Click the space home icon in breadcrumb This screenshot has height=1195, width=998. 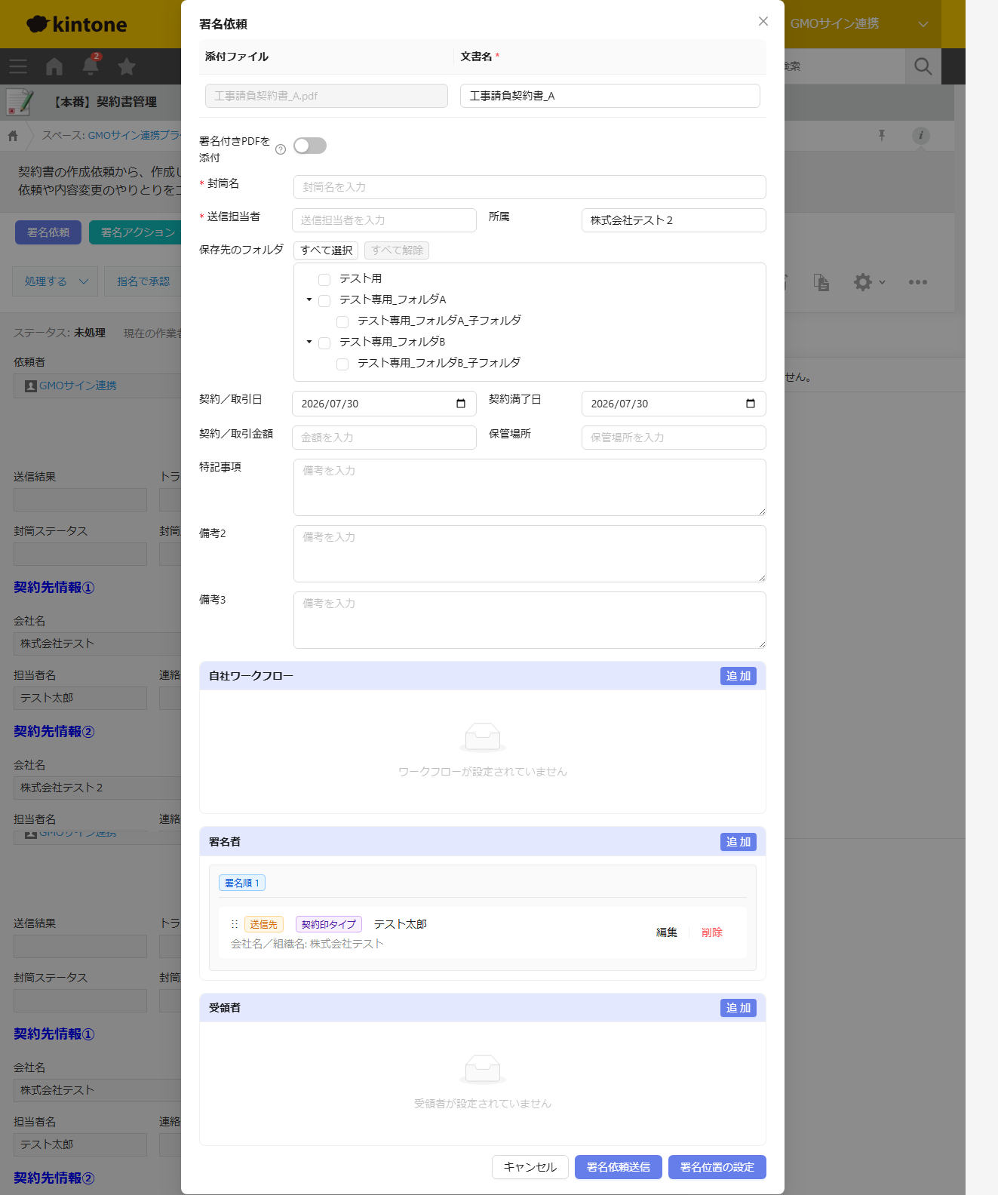13,136
